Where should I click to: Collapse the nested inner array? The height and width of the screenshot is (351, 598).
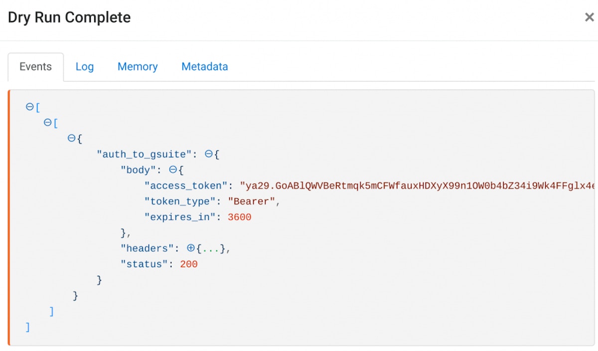click(x=47, y=123)
